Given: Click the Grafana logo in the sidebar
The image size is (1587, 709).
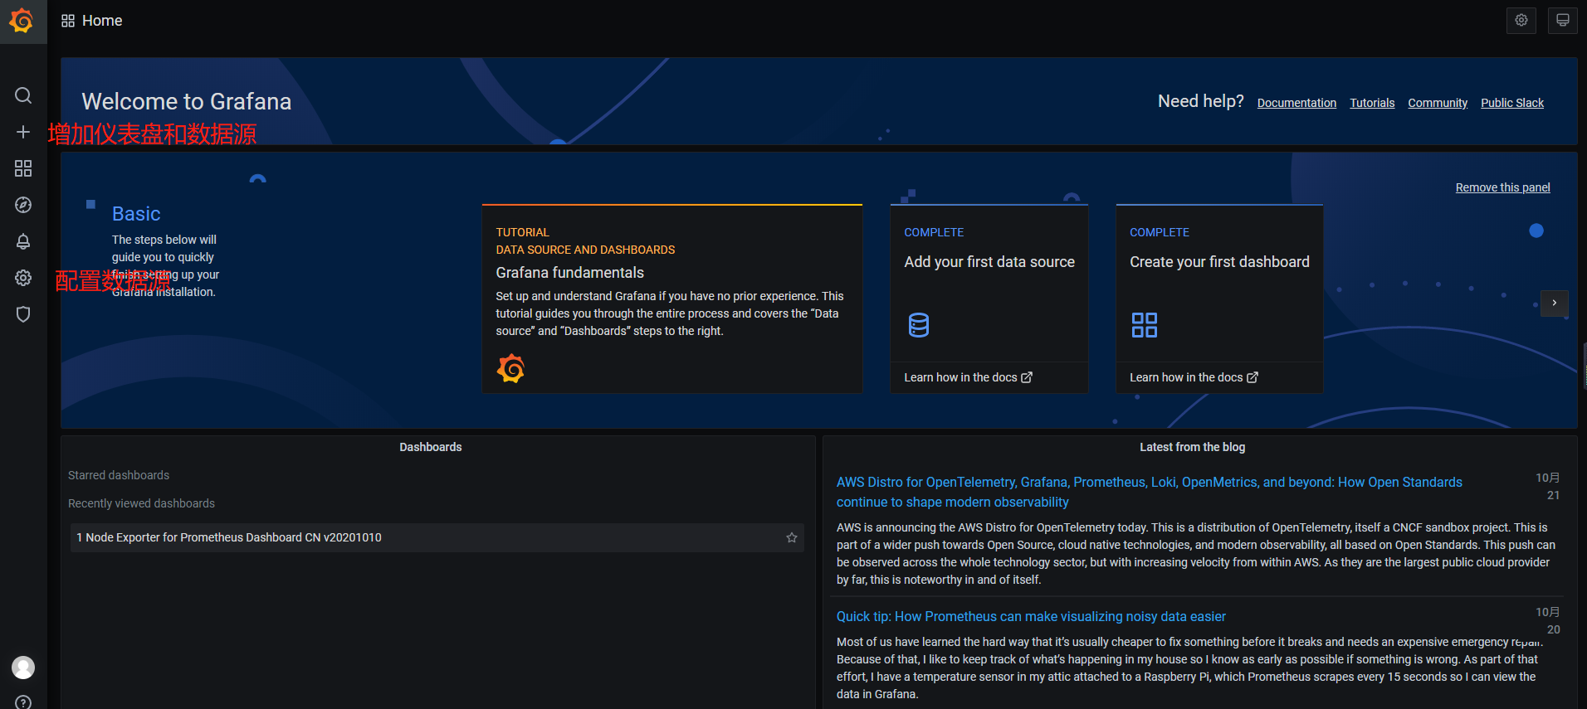Looking at the screenshot, I should coord(22,21).
